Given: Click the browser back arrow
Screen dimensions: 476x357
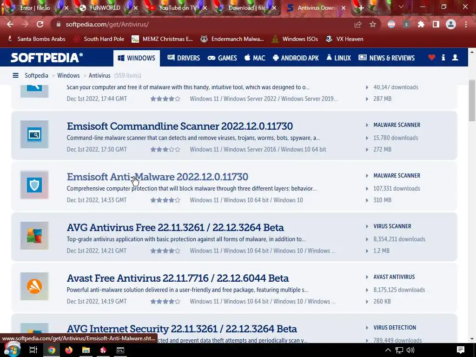Looking at the screenshot, I should pyautogui.click(x=10, y=24).
